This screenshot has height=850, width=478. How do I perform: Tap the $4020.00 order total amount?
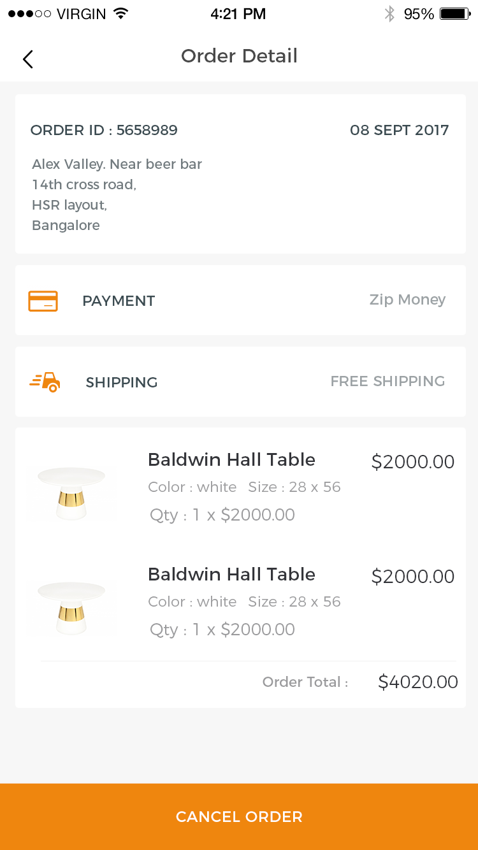pos(418,682)
